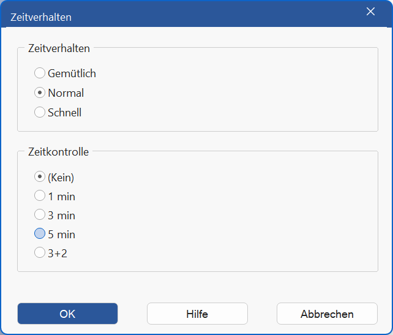Pick the (Kein) time control radio circle
The width and height of the screenshot is (393, 335).
pos(40,177)
